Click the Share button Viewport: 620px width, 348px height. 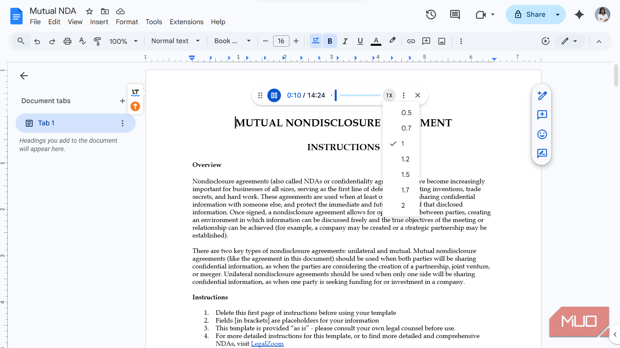pyautogui.click(x=528, y=15)
